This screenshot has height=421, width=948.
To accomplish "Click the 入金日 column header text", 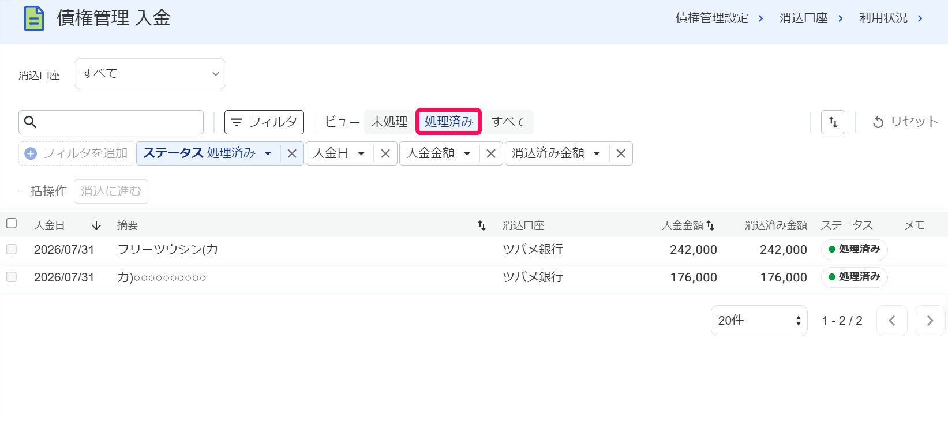I will click(x=50, y=225).
